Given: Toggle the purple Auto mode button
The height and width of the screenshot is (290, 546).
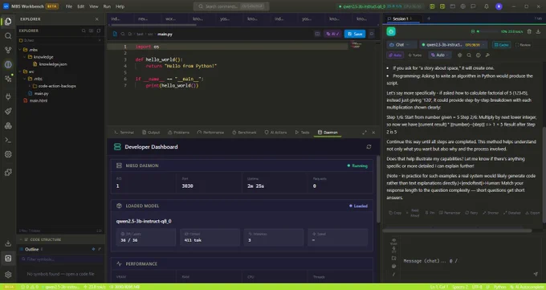Looking at the screenshot, I should coord(395,55).
